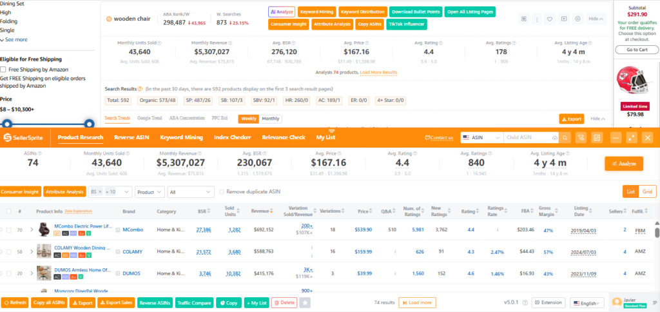
Task: Toggle the select-all checkbox in table header
Action: (x=8, y=211)
